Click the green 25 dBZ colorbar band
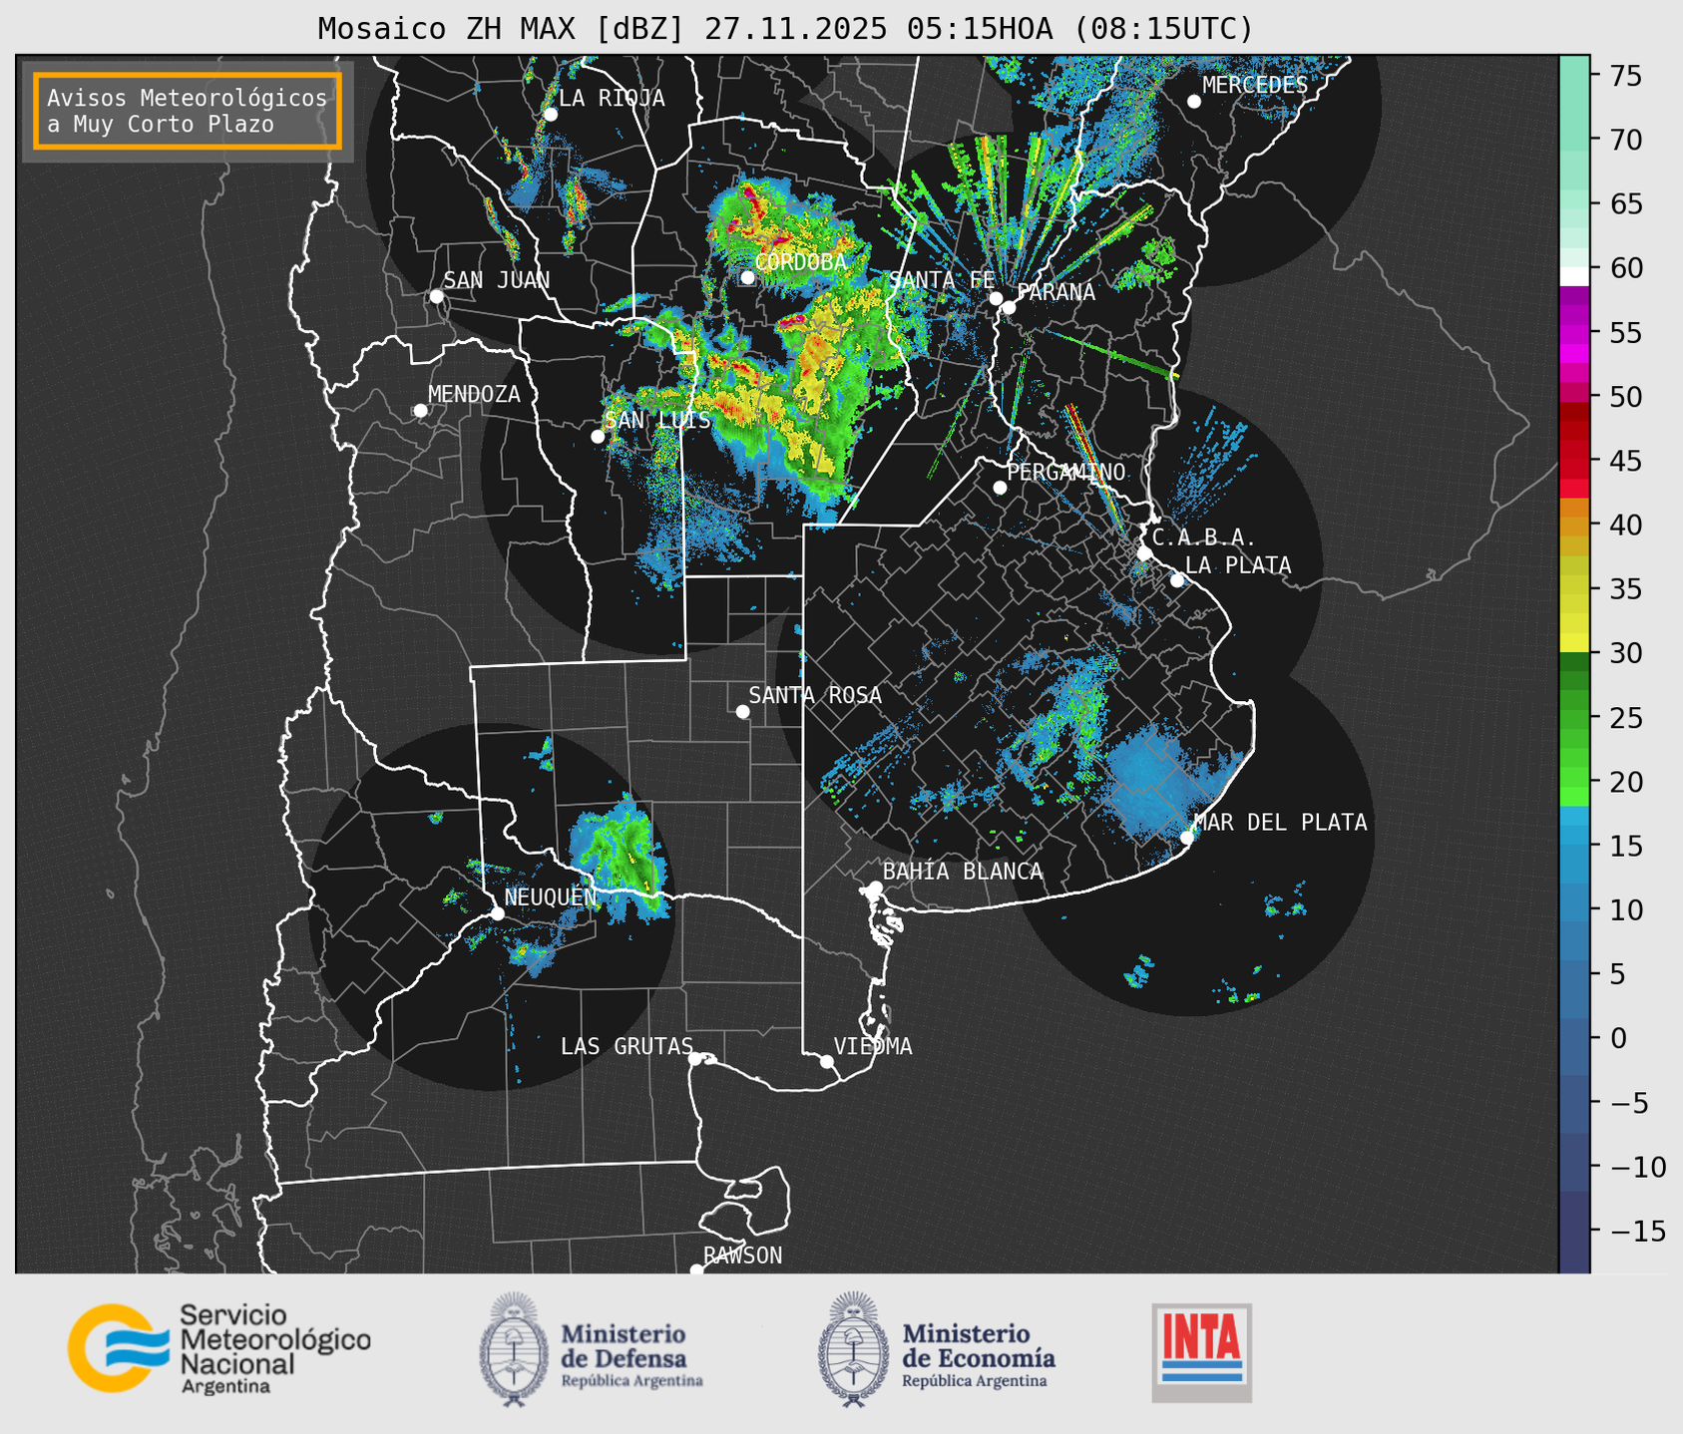The image size is (1683, 1434). [1574, 718]
